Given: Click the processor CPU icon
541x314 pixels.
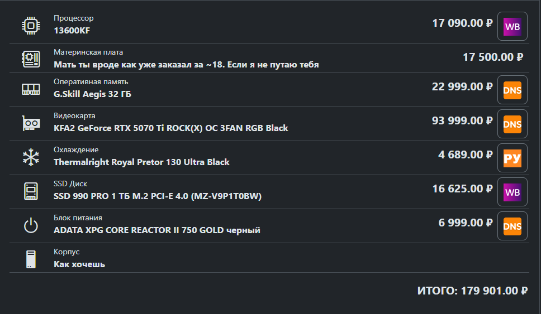Looking at the screenshot, I should 31,26.
